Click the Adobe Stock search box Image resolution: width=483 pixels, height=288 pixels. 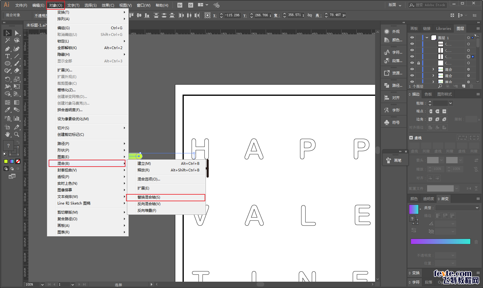click(x=428, y=5)
